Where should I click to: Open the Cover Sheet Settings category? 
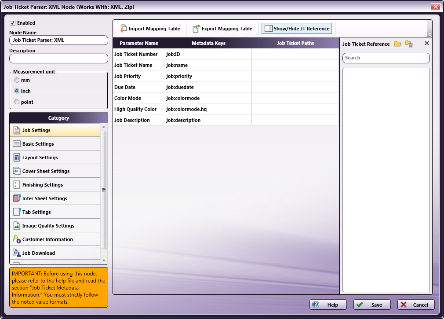click(55, 171)
